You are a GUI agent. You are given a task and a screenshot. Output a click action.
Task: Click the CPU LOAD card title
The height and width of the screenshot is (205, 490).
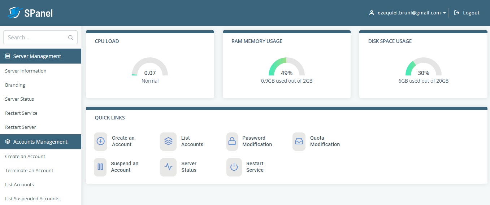point(107,41)
